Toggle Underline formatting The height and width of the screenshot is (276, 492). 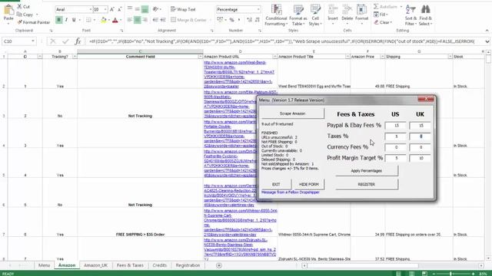pos(74,20)
